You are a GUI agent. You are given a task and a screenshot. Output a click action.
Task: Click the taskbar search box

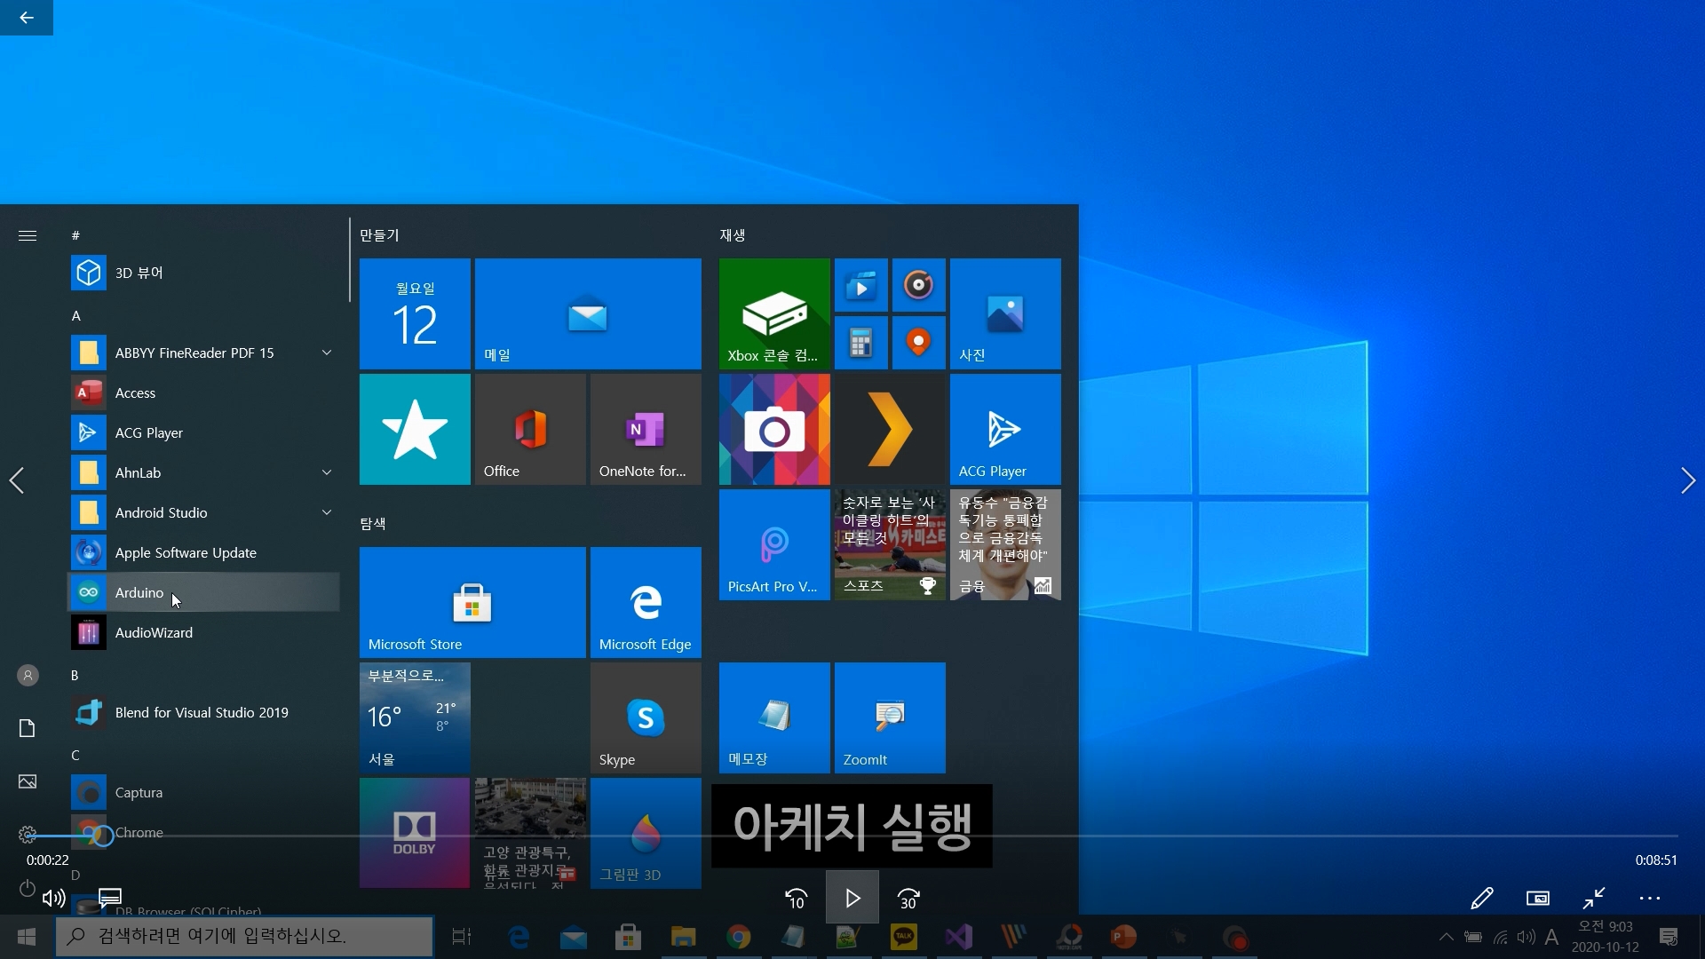[x=244, y=936]
